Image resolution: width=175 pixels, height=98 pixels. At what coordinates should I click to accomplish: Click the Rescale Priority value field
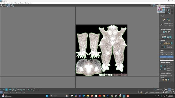click(170, 75)
